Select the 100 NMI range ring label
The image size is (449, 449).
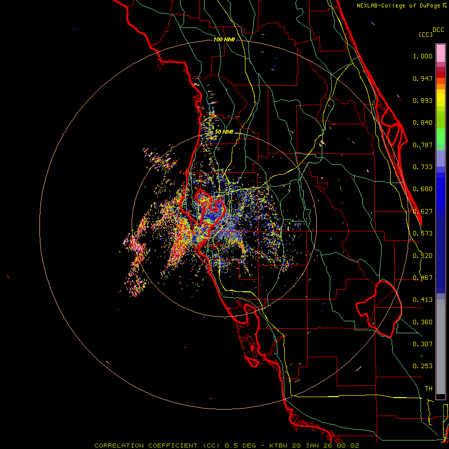[x=224, y=39]
